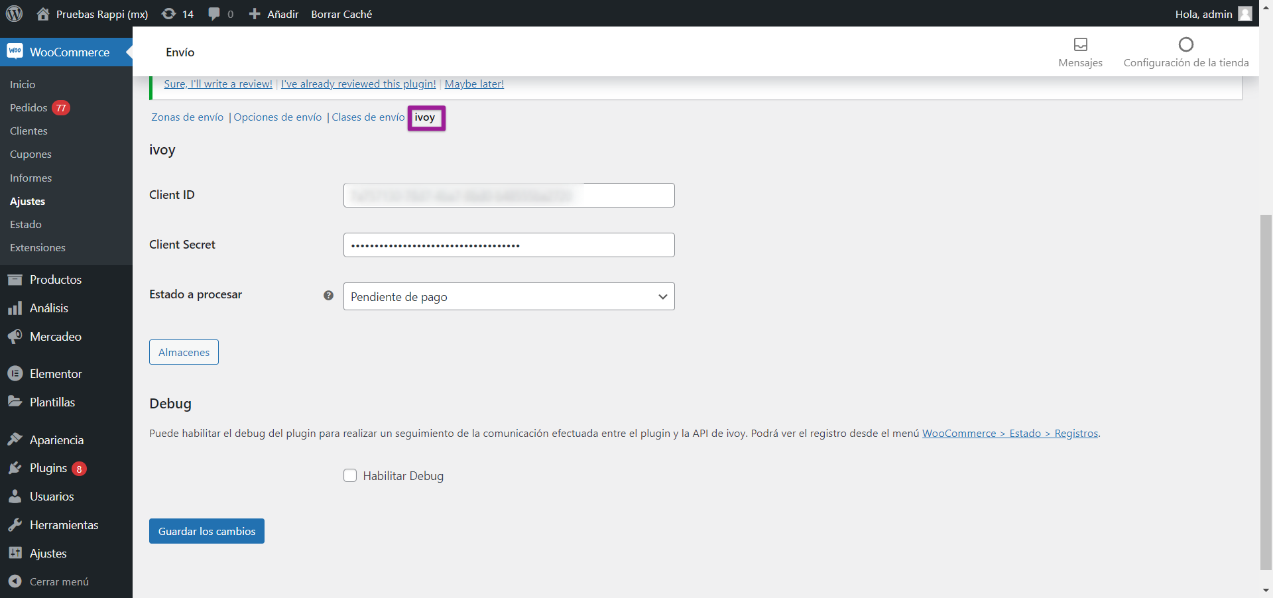The height and width of the screenshot is (598, 1273).
Task: Switch to the Opciones de envío tab
Action: pyautogui.click(x=278, y=117)
